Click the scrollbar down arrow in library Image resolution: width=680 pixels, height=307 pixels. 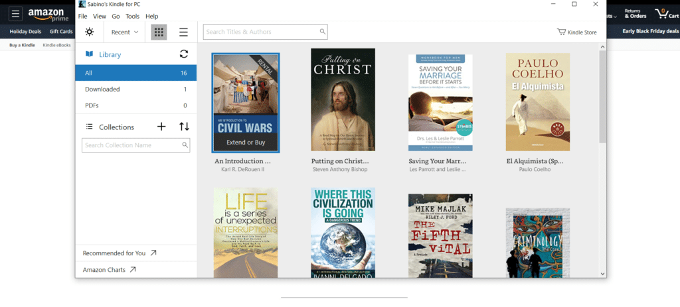point(602,274)
